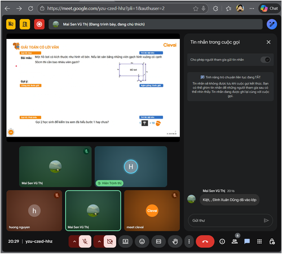Viewport: 282px width, 254px height.
Task: Raise your hand
Action: tap(175, 242)
